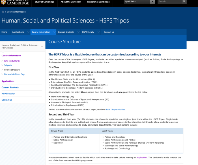Select Course Information nav tab
The width and height of the screenshot is (198, 165).
pos(41,32)
